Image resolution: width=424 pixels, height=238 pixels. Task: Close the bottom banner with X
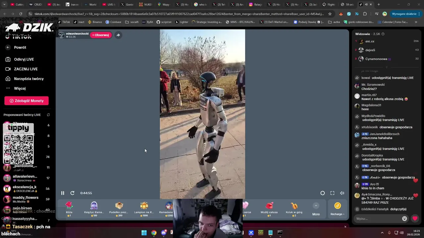coord(345,227)
